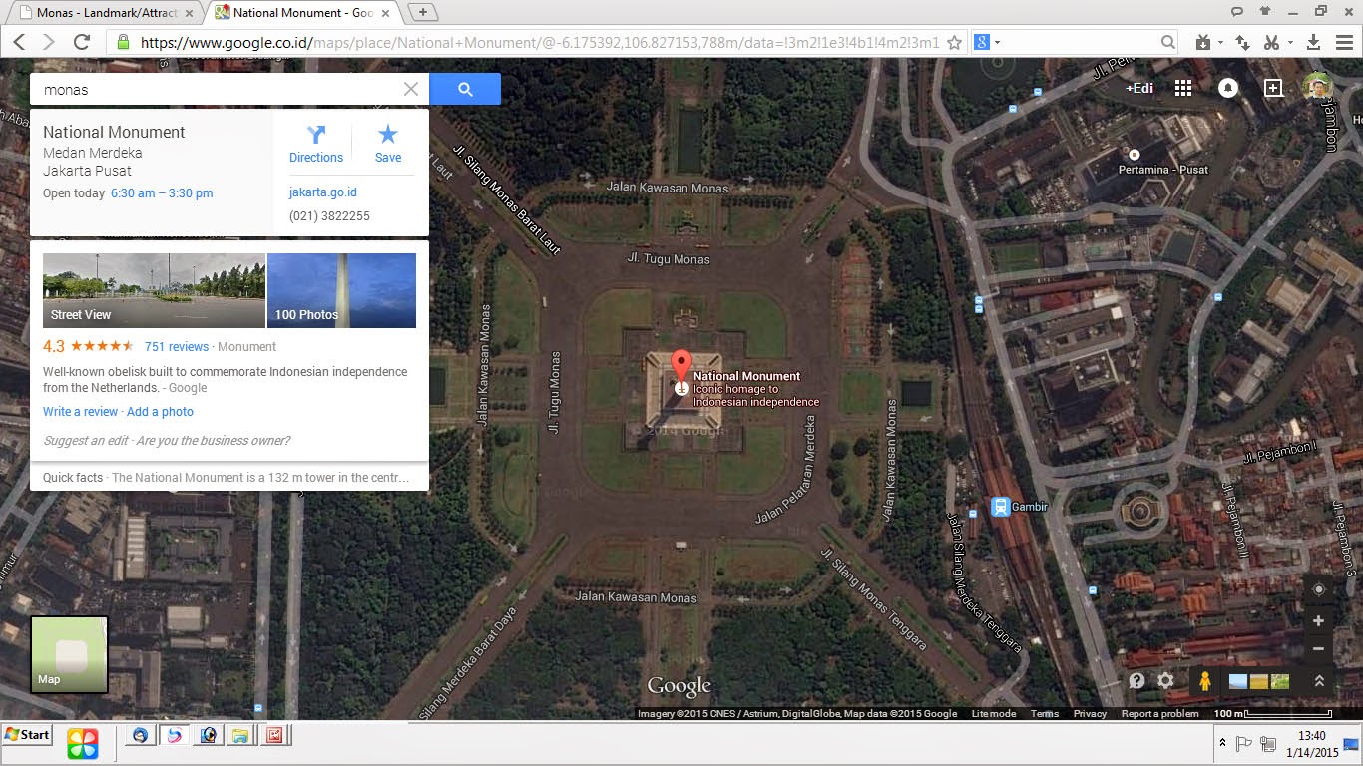Open the Privacy link

click(x=1090, y=714)
